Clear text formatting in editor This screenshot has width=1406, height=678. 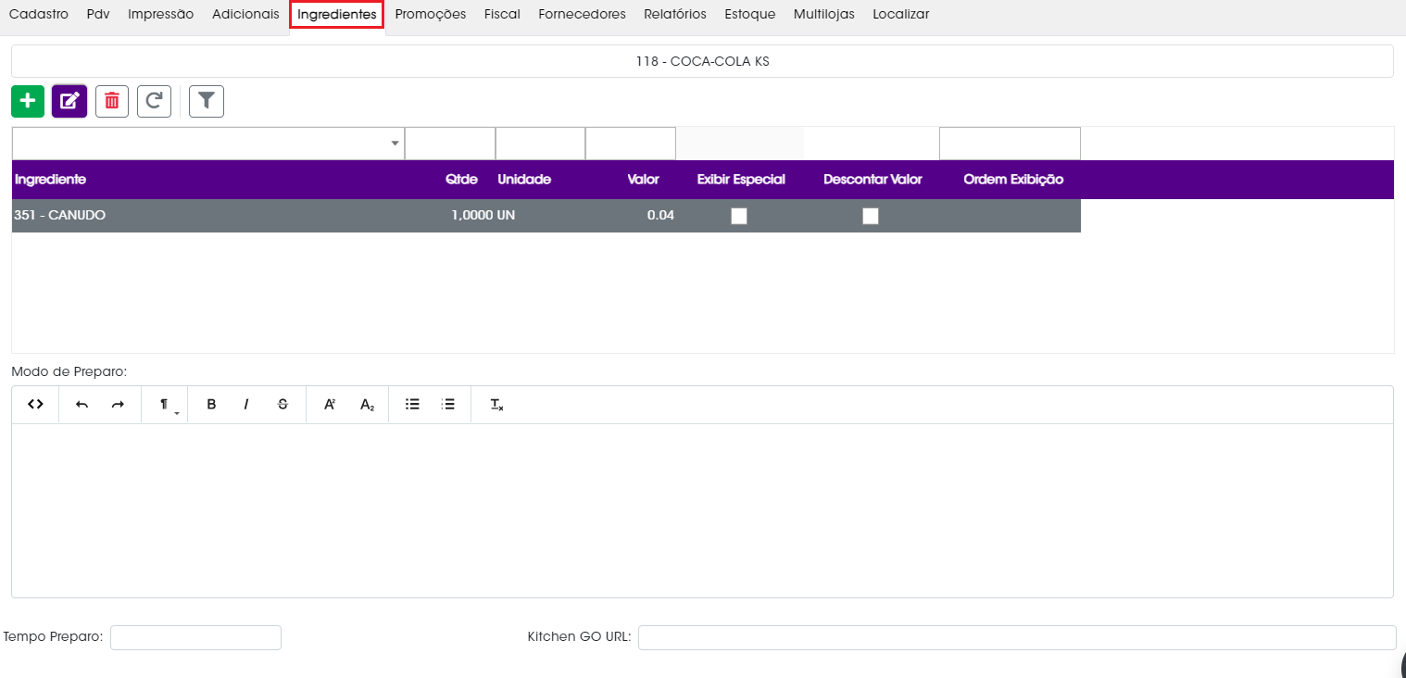point(496,405)
